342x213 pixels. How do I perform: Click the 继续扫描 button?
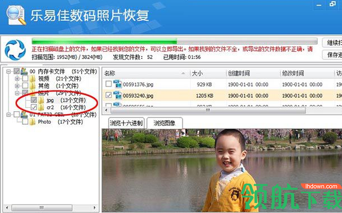pos(332,43)
